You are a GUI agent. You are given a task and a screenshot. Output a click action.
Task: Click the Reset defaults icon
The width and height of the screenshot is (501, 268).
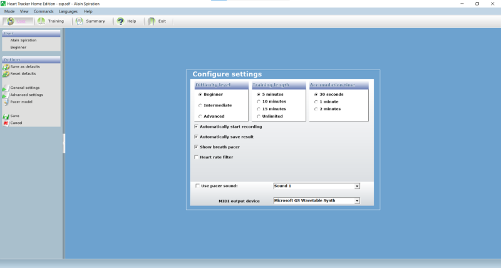coord(6,74)
